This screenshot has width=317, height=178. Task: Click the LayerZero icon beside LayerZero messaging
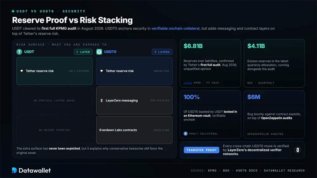coord(101,101)
